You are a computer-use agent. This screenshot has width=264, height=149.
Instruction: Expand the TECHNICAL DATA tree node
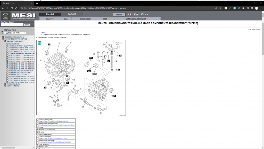[5, 84]
